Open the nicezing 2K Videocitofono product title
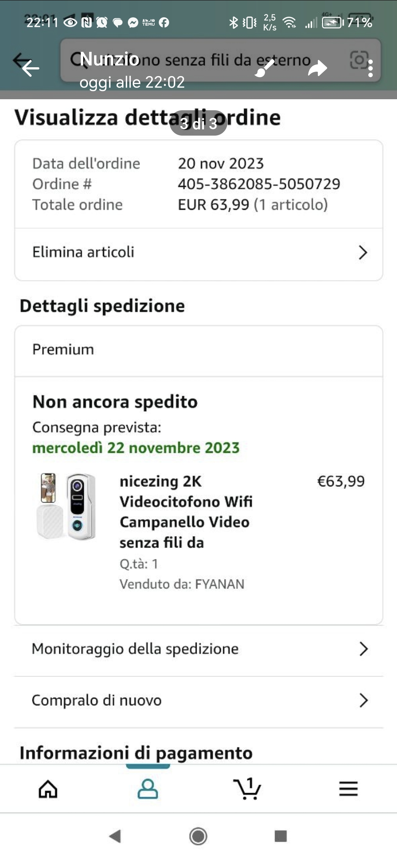The height and width of the screenshot is (860, 397). [x=186, y=512]
